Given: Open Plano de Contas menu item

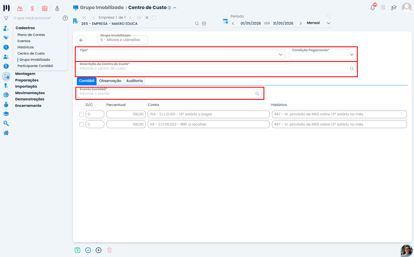Looking at the screenshot, I should tap(31, 35).
